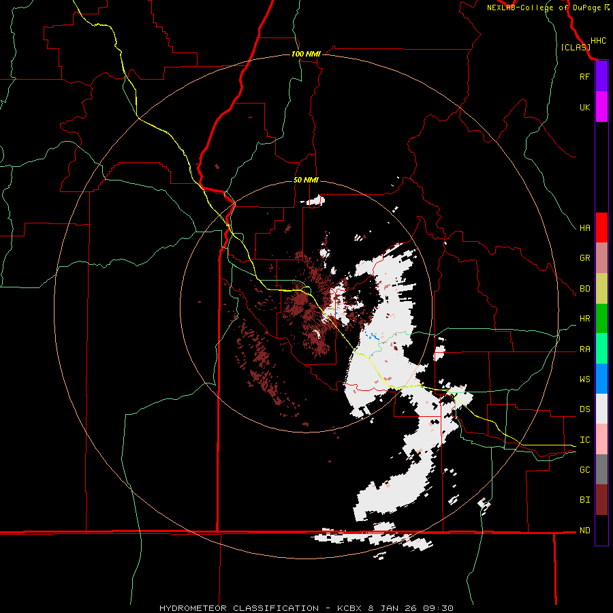613x613 pixels.
Task: Click the HR legend label
Action: pos(584,319)
